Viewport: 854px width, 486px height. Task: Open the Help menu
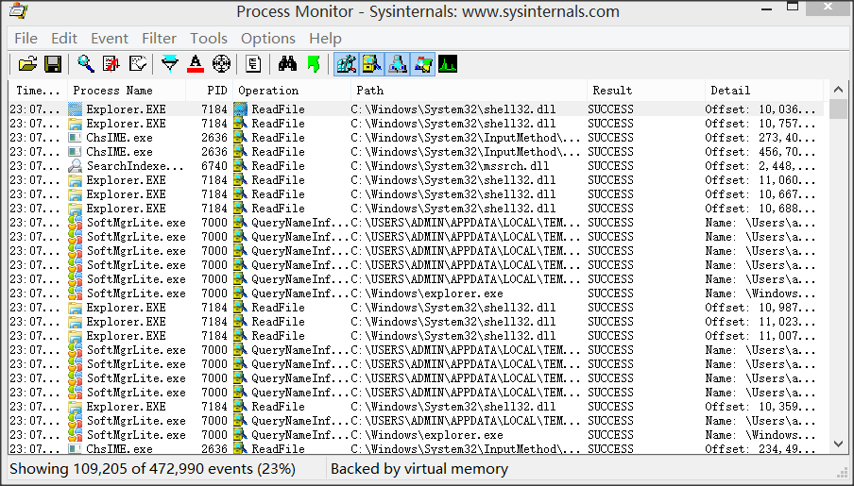[x=325, y=38]
